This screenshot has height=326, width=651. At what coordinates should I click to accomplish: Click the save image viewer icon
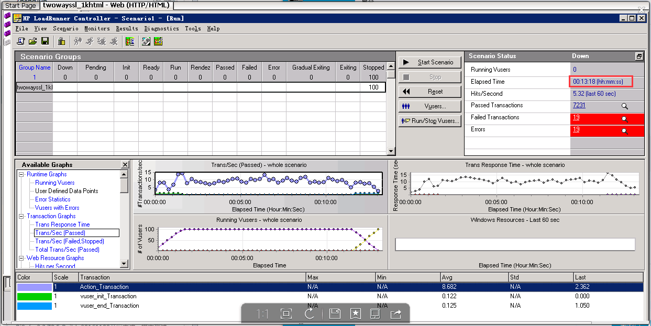pos(335,313)
